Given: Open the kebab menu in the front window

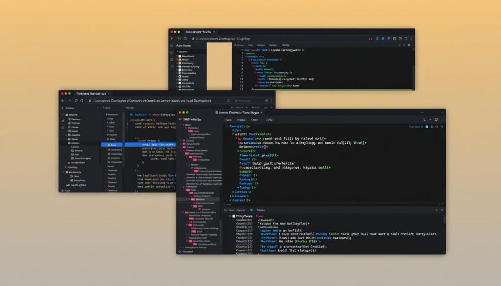Looking at the screenshot, I should pyautogui.click(x=442, y=120).
